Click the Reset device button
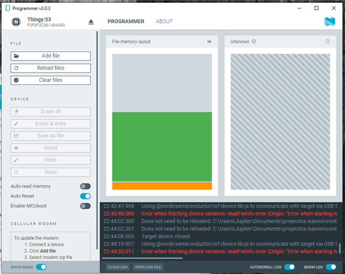This screenshot has height=274, width=345. pyautogui.click(x=50, y=148)
